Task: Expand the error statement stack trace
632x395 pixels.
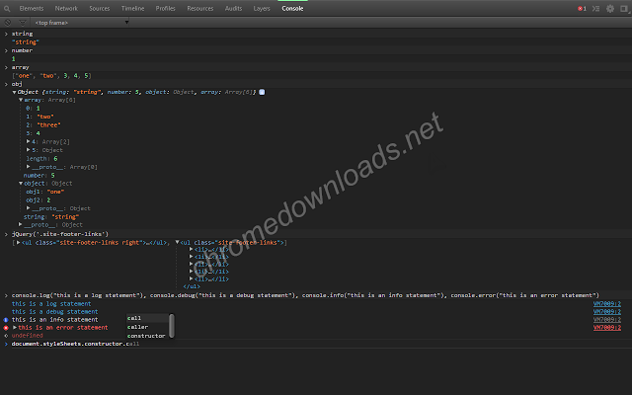Action: coord(15,327)
